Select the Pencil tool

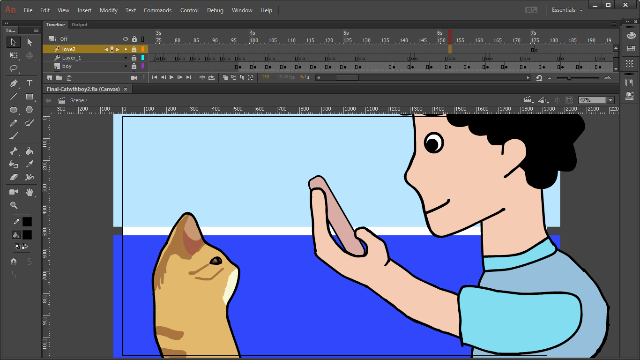click(x=14, y=123)
